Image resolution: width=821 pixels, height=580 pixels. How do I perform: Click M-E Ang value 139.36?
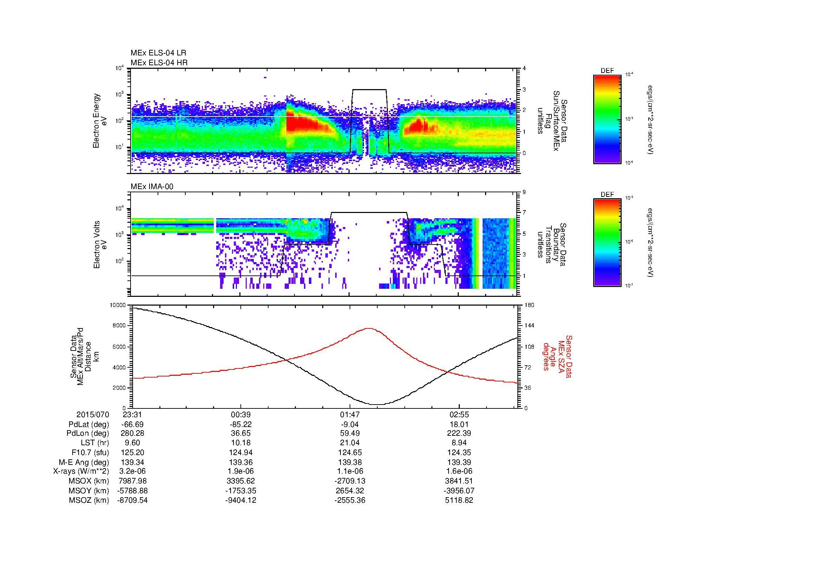pos(241,462)
